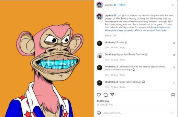Open jaychou's profile picture in the header
The height and width of the screenshot is (117, 178).
(100, 5)
